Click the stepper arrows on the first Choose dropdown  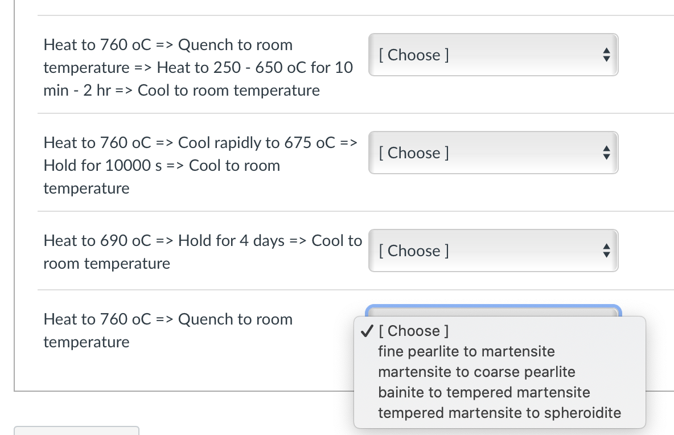click(x=606, y=55)
